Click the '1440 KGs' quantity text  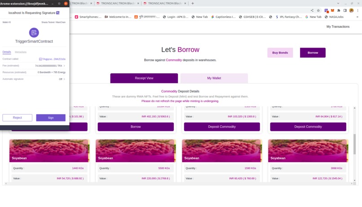[78, 168]
